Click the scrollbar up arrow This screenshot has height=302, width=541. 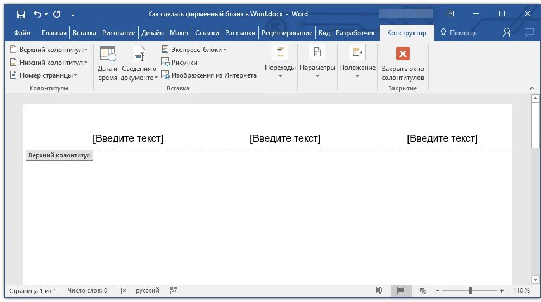[x=535, y=99]
